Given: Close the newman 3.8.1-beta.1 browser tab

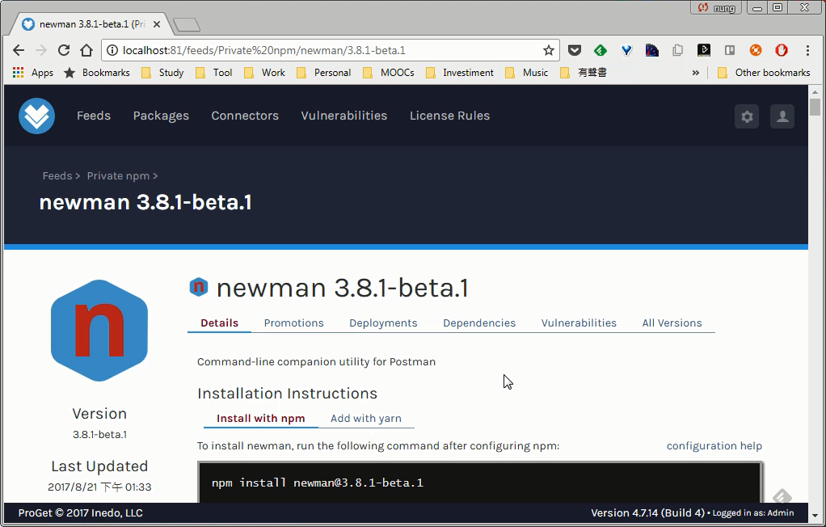Looking at the screenshot, I should [157, 24].
